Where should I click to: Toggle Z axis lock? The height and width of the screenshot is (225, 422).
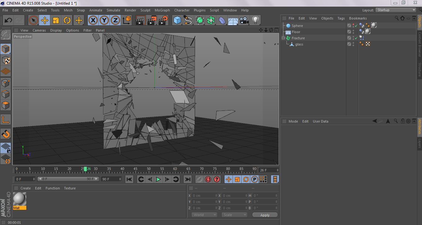(115, 21)
